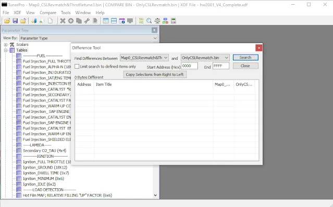Click the Map0_... column header
The height and width of the screenshot is (207, 333).
point(223,84)
